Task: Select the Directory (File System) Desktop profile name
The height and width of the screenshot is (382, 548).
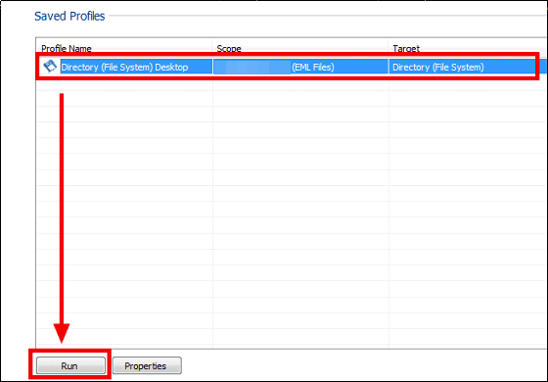Action: pyautogui.click(x=124, y=67)
